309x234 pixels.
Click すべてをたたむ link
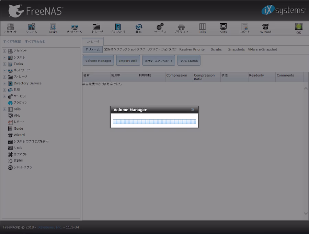point(35,42)
